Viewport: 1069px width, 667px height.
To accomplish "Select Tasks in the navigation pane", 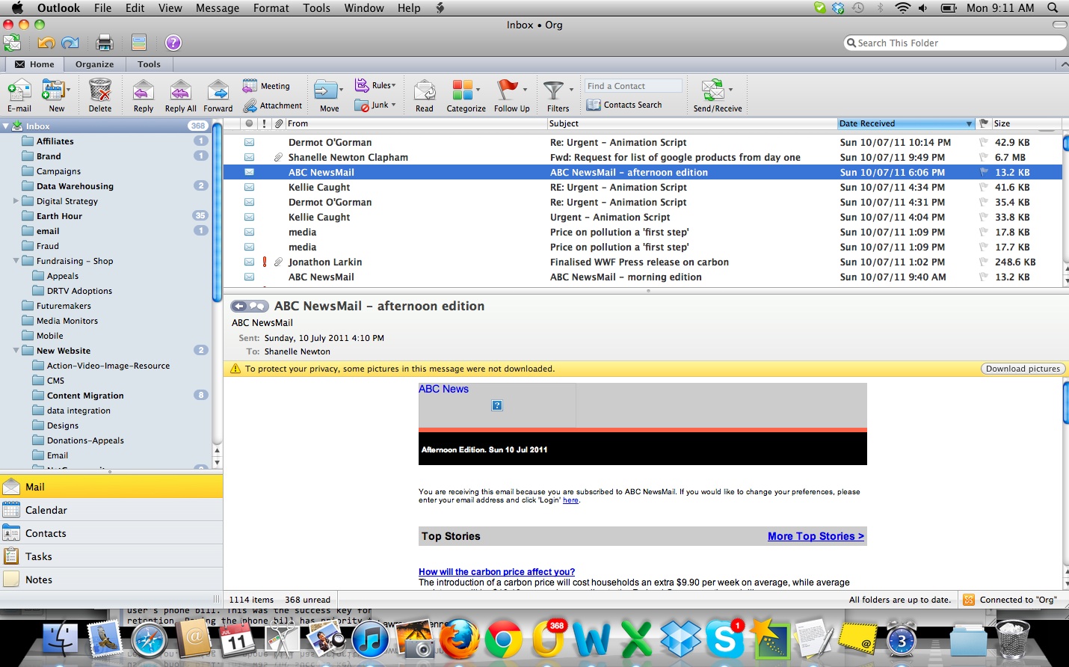I will coord(111,556).
